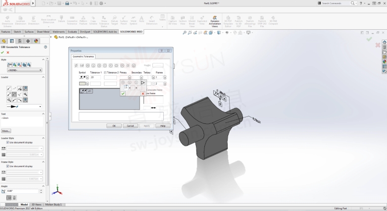
Task: Click the Section View tool
Action: (183, 20)
